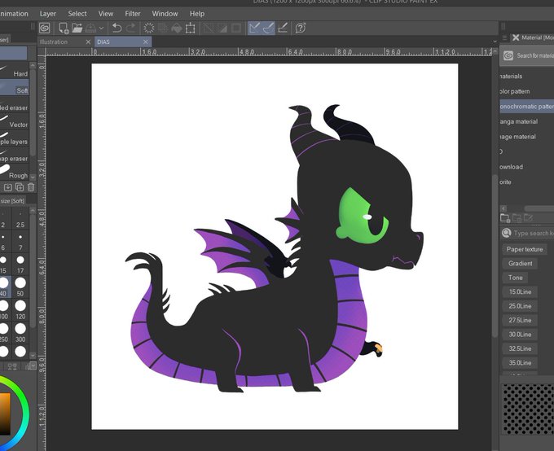Open Clip Studio launcher icon in toolbar

[x=45, y=28]
